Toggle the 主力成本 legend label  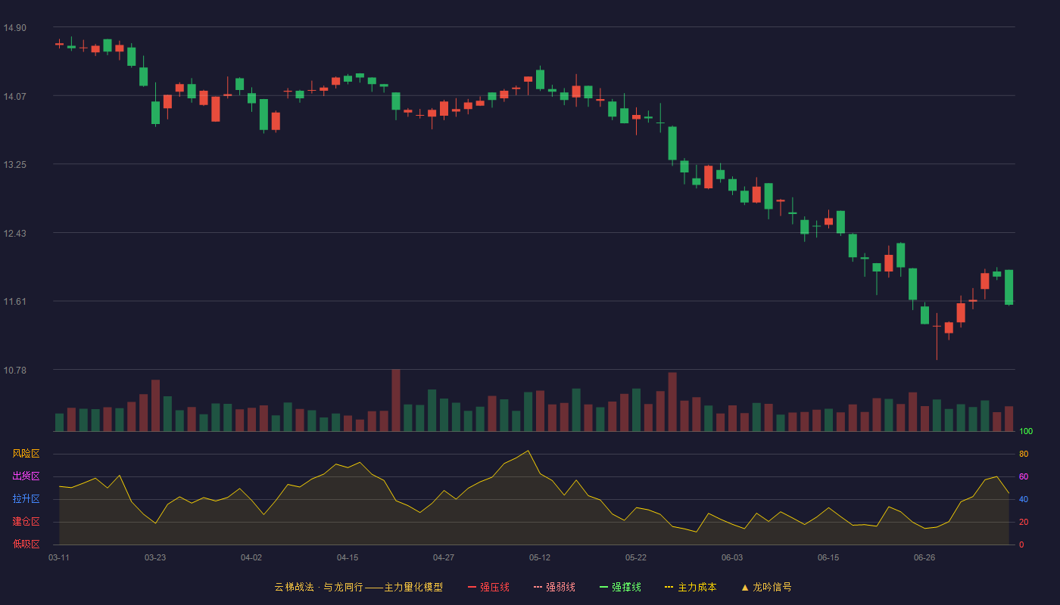(x=697, y=587)
